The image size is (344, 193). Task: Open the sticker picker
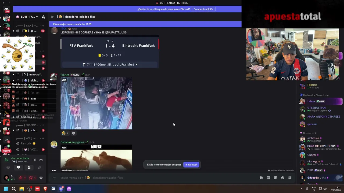click(275, 178)
